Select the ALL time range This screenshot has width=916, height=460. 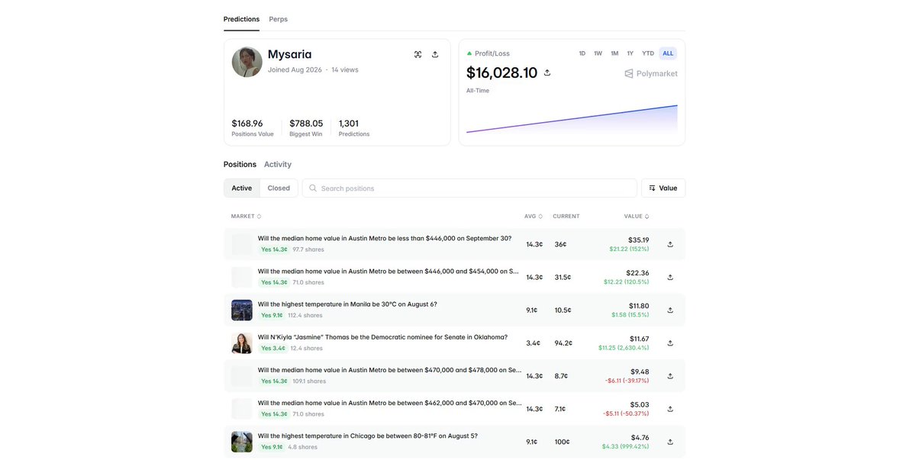[668, 53]
